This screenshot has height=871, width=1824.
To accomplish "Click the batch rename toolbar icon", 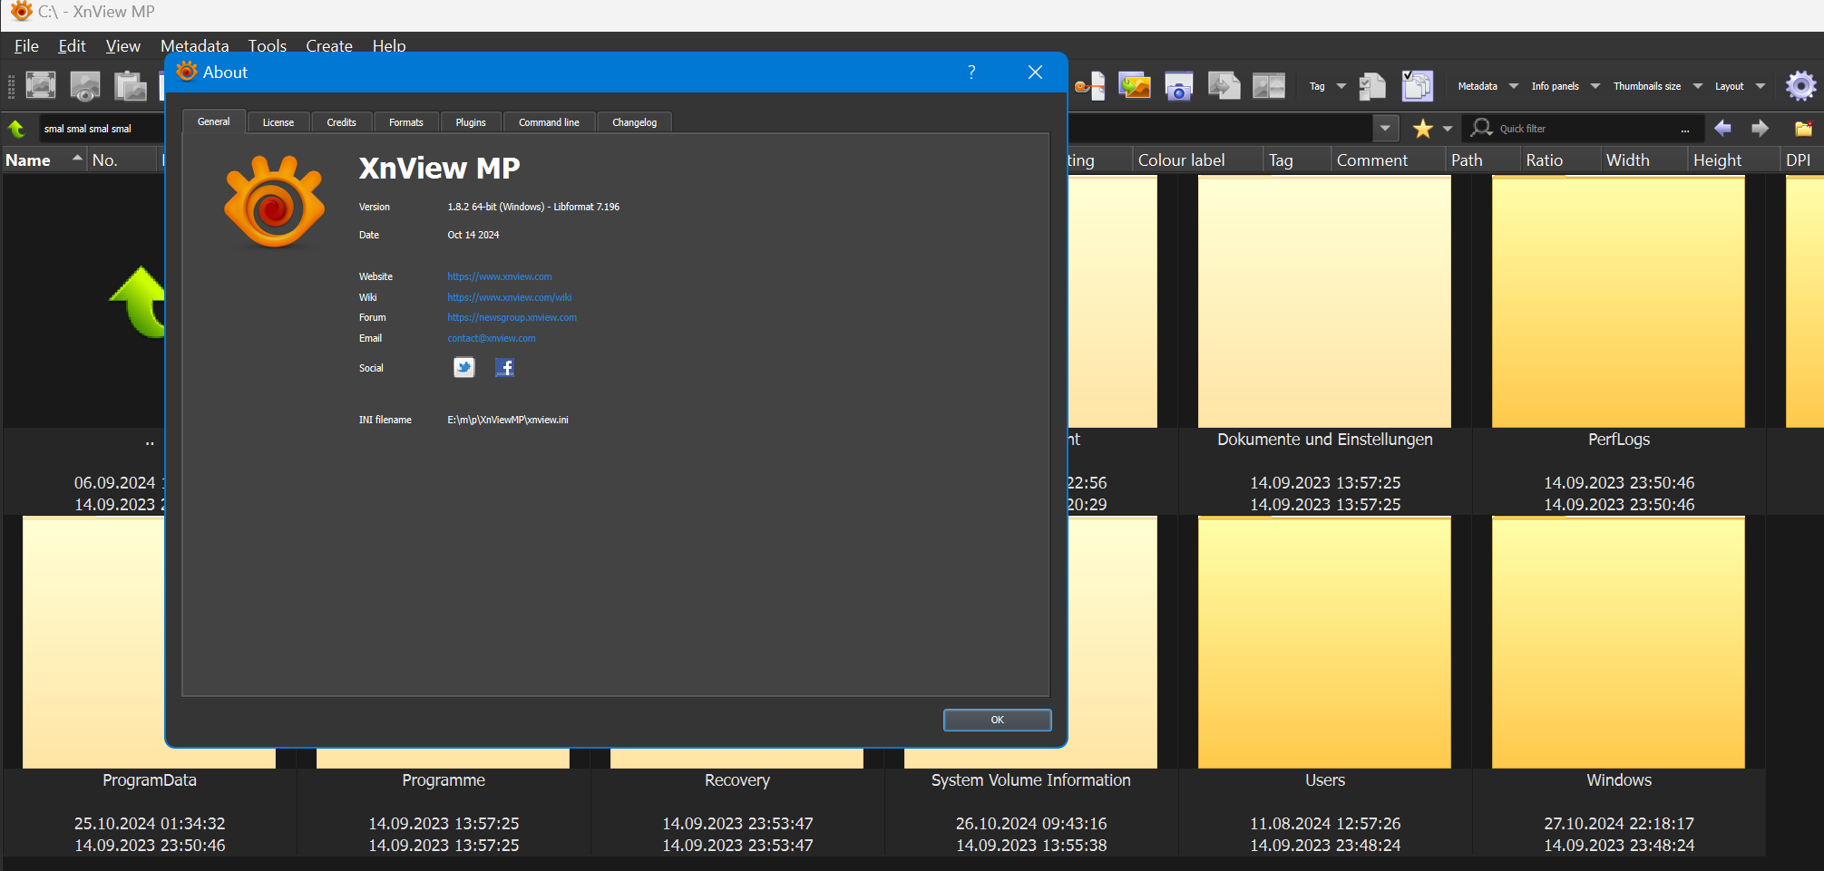I will click(x=1089, y=86).
